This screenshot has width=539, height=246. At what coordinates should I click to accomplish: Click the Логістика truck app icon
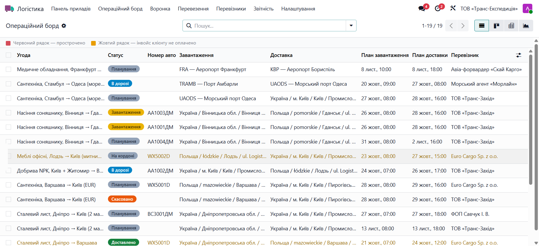9,9
